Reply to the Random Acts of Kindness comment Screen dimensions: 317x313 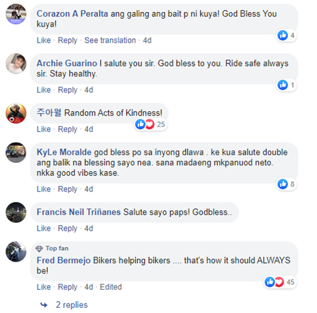pos(68,129)
